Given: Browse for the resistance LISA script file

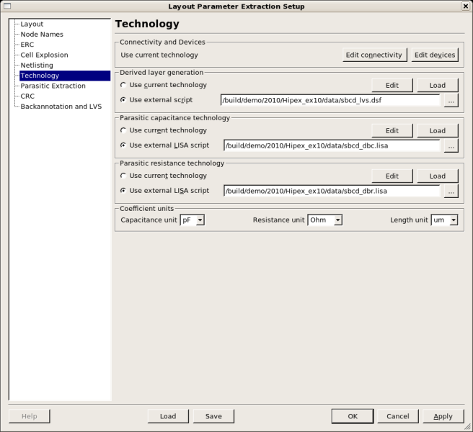Looking at the screenshot, I should click(451, 192).
